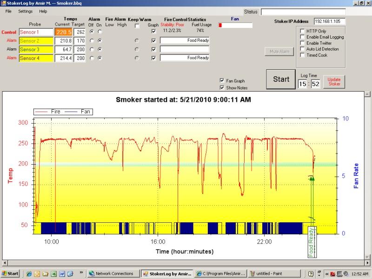This screenshot has width=372, height=279.
Task: Click the Stoker IP Address field
Action: pos(330,21)
